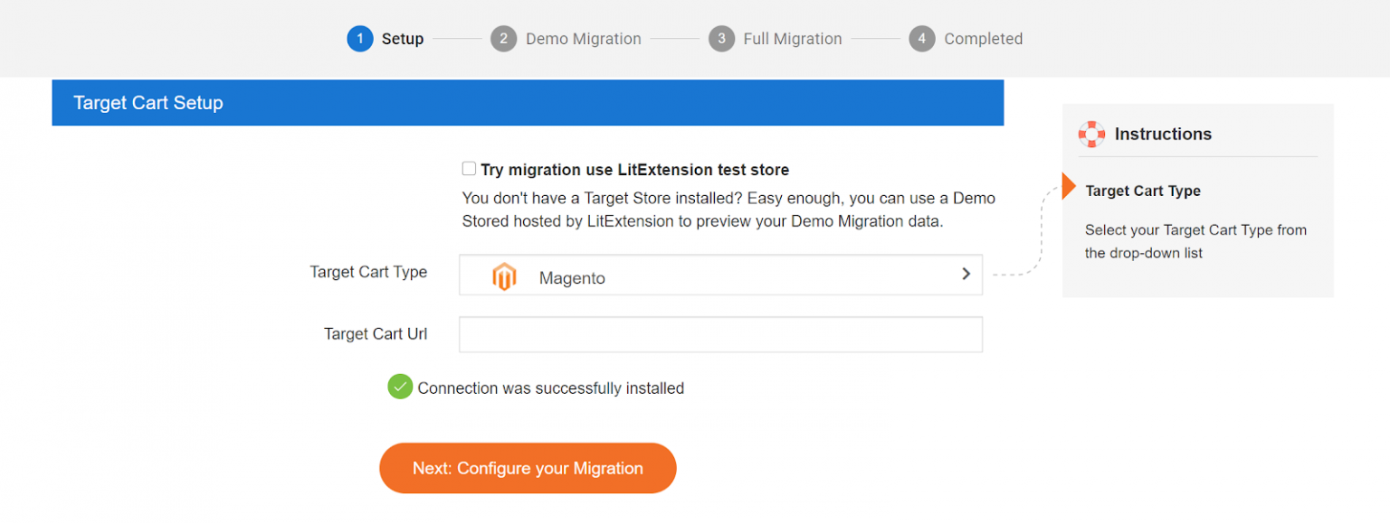
Task: Click inside the Target Cart Url field
Action: pyautogui.click(x=720, y=334)
